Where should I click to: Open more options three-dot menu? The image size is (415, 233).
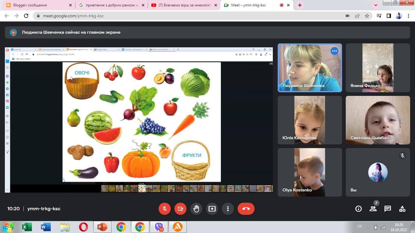point(228,209)
